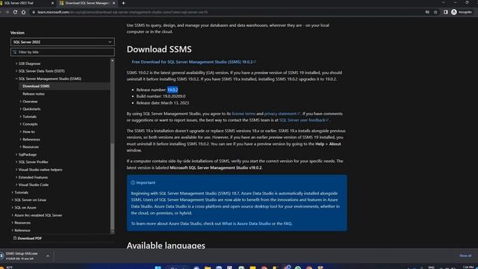
Task: Click sidebar scrollbar up arrow
Action: (112, 61)
